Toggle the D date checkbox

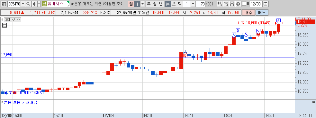(x=244, y=4)
